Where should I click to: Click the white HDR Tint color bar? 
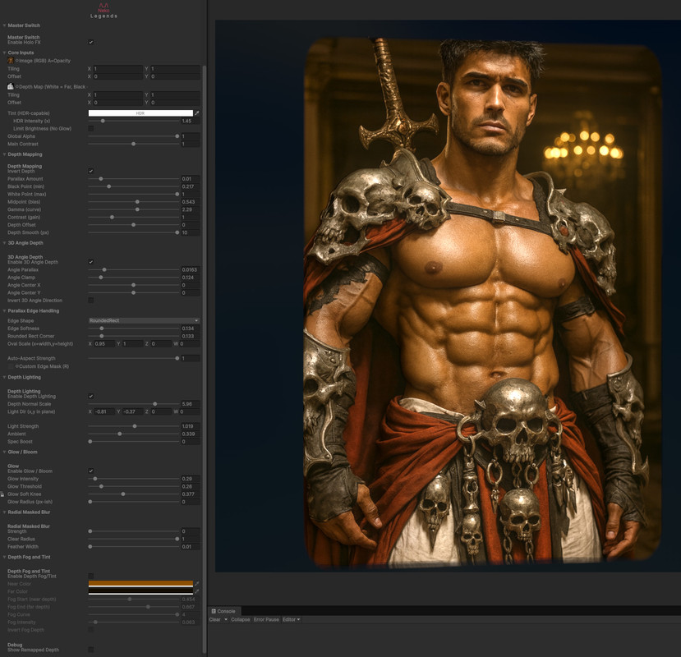(x=140, y=113)
